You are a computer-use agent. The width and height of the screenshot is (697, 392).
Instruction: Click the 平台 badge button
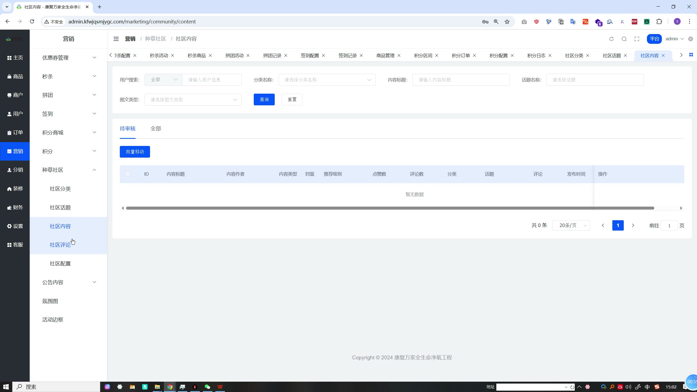654,39
